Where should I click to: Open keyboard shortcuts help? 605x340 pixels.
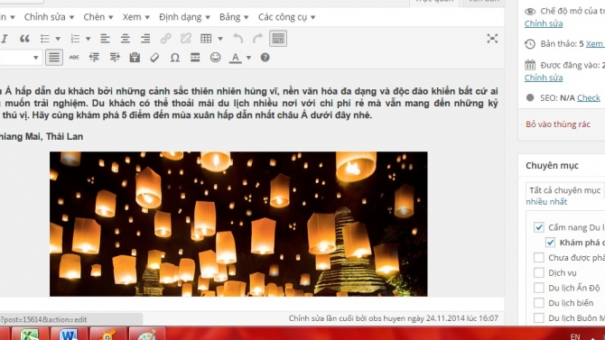(265, 58)
